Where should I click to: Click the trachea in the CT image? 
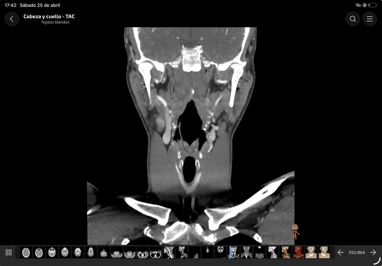[189, 169]
